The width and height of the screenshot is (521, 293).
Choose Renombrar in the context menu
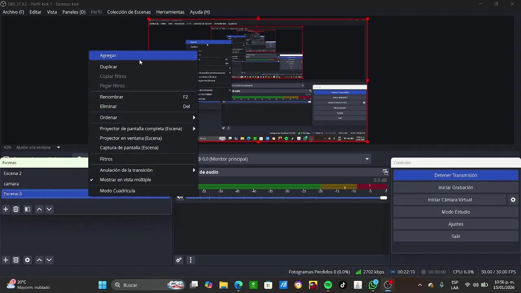point(143,97)
